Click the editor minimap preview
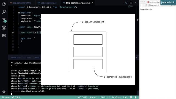 (x=131, y=7)
